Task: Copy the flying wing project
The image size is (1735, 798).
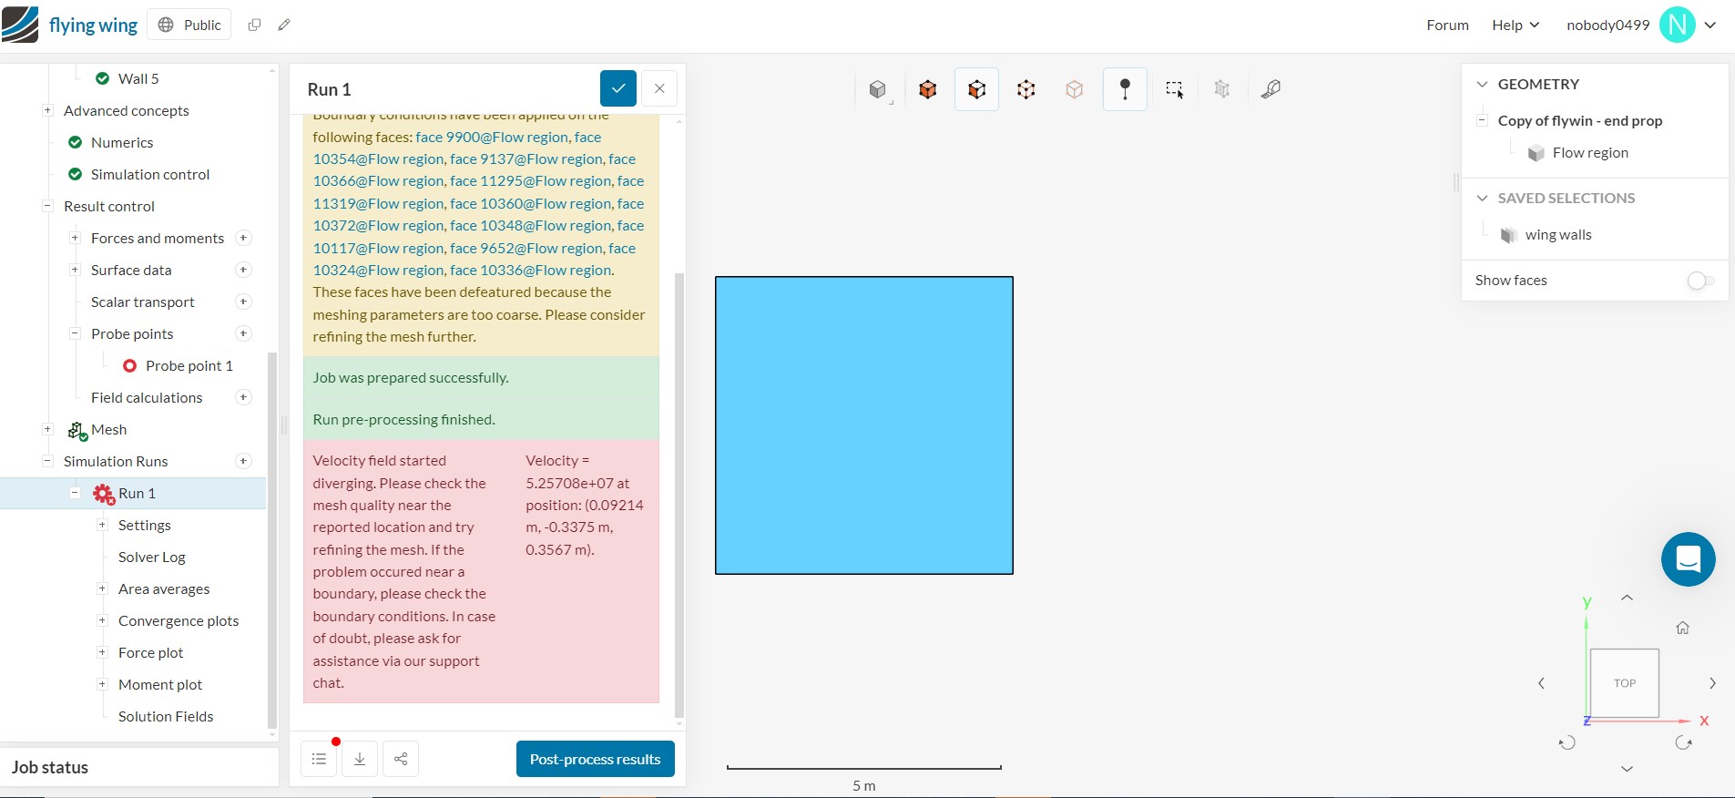Action: click(254, 25)
